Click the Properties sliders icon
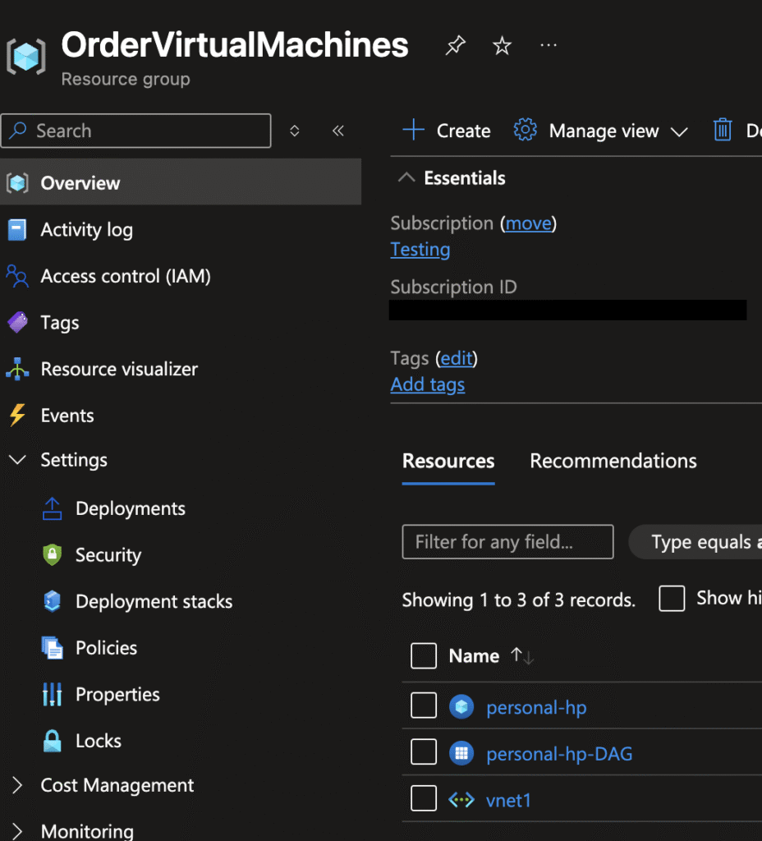 (52, 694)
